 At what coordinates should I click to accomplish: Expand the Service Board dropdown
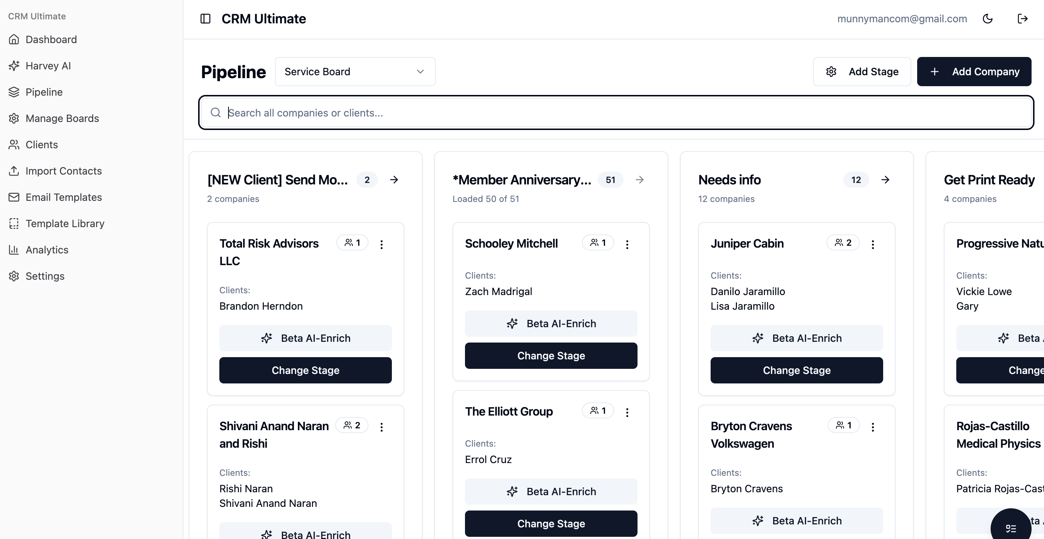(x=355, y=72)
